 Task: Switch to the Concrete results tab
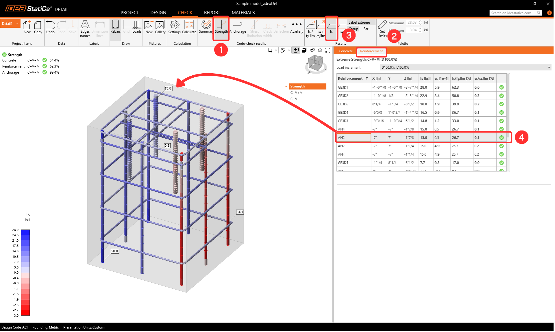click(x=346, y=51)
